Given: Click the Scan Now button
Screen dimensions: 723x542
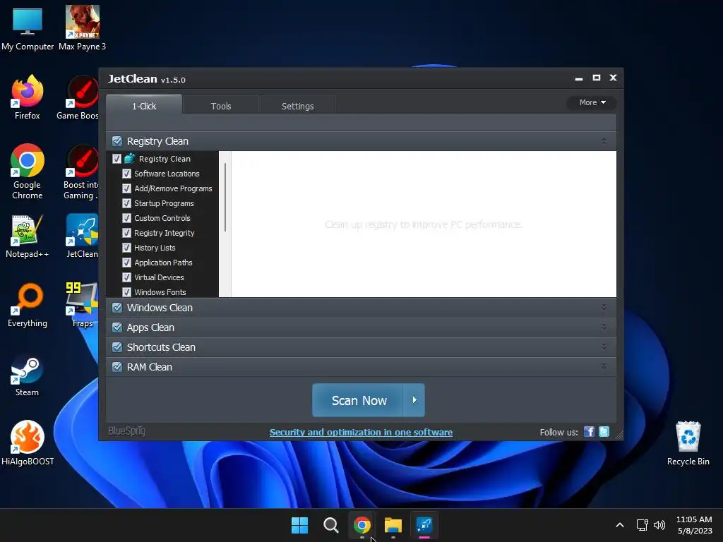Looking at the screenshot, I should [358, 400].
